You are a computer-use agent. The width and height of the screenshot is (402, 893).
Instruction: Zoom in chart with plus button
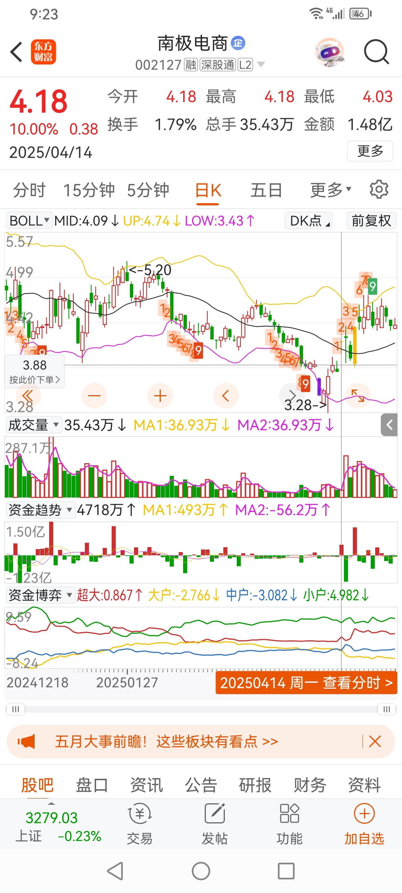[x=160, y=396]
